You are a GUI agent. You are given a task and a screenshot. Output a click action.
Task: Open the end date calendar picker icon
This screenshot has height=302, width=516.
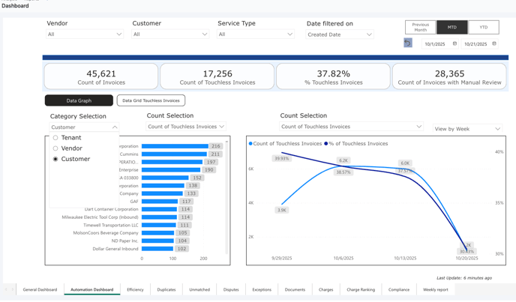coord(494,43)
